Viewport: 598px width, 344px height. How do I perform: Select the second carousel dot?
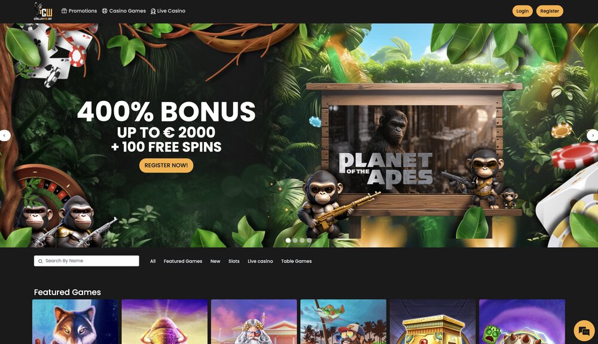(295, 240)
